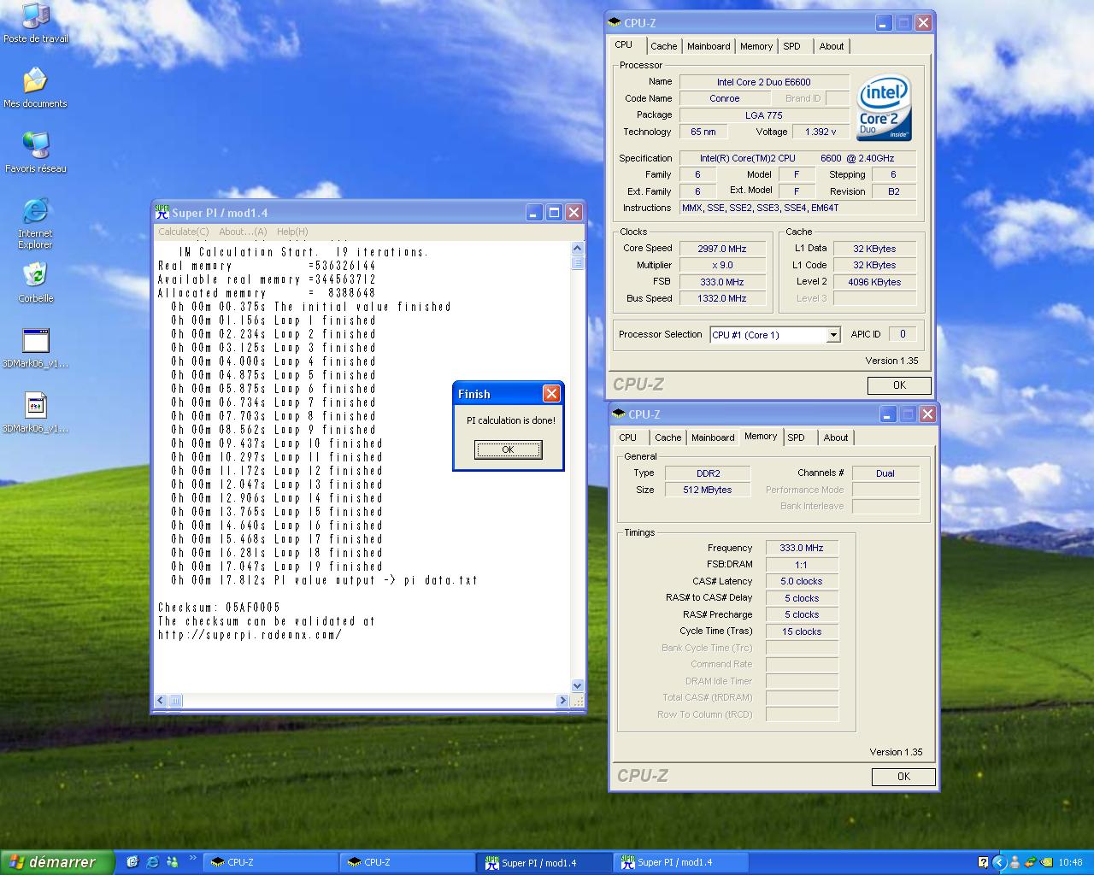Viewport: 1094px width, 875px height.
Task: Click the safely remove hardware tray icon
Action: [x=1031, y=862]
